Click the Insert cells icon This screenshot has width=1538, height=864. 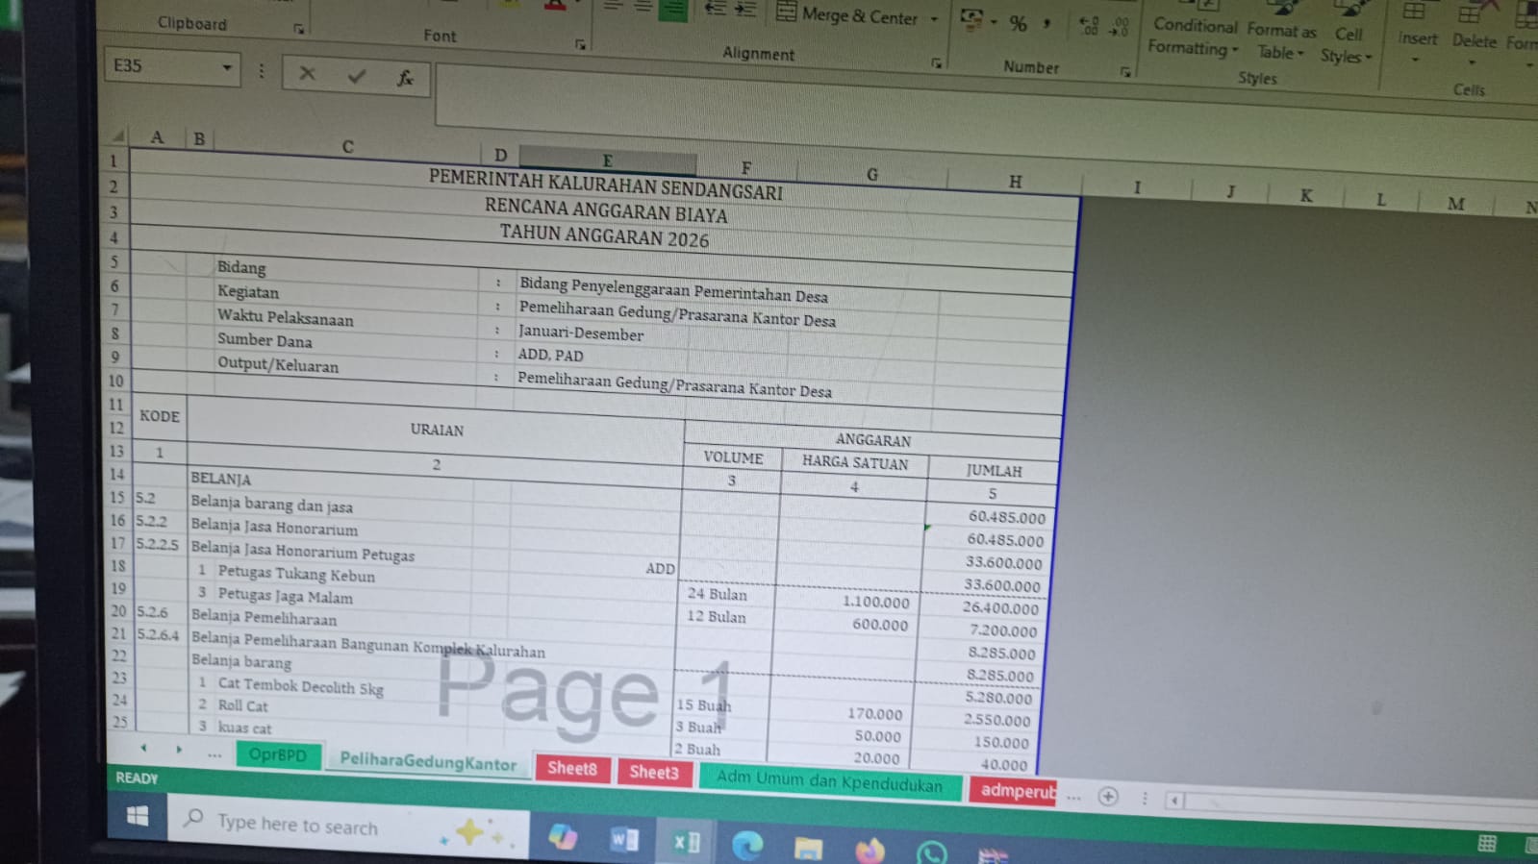pos(1414,12)
